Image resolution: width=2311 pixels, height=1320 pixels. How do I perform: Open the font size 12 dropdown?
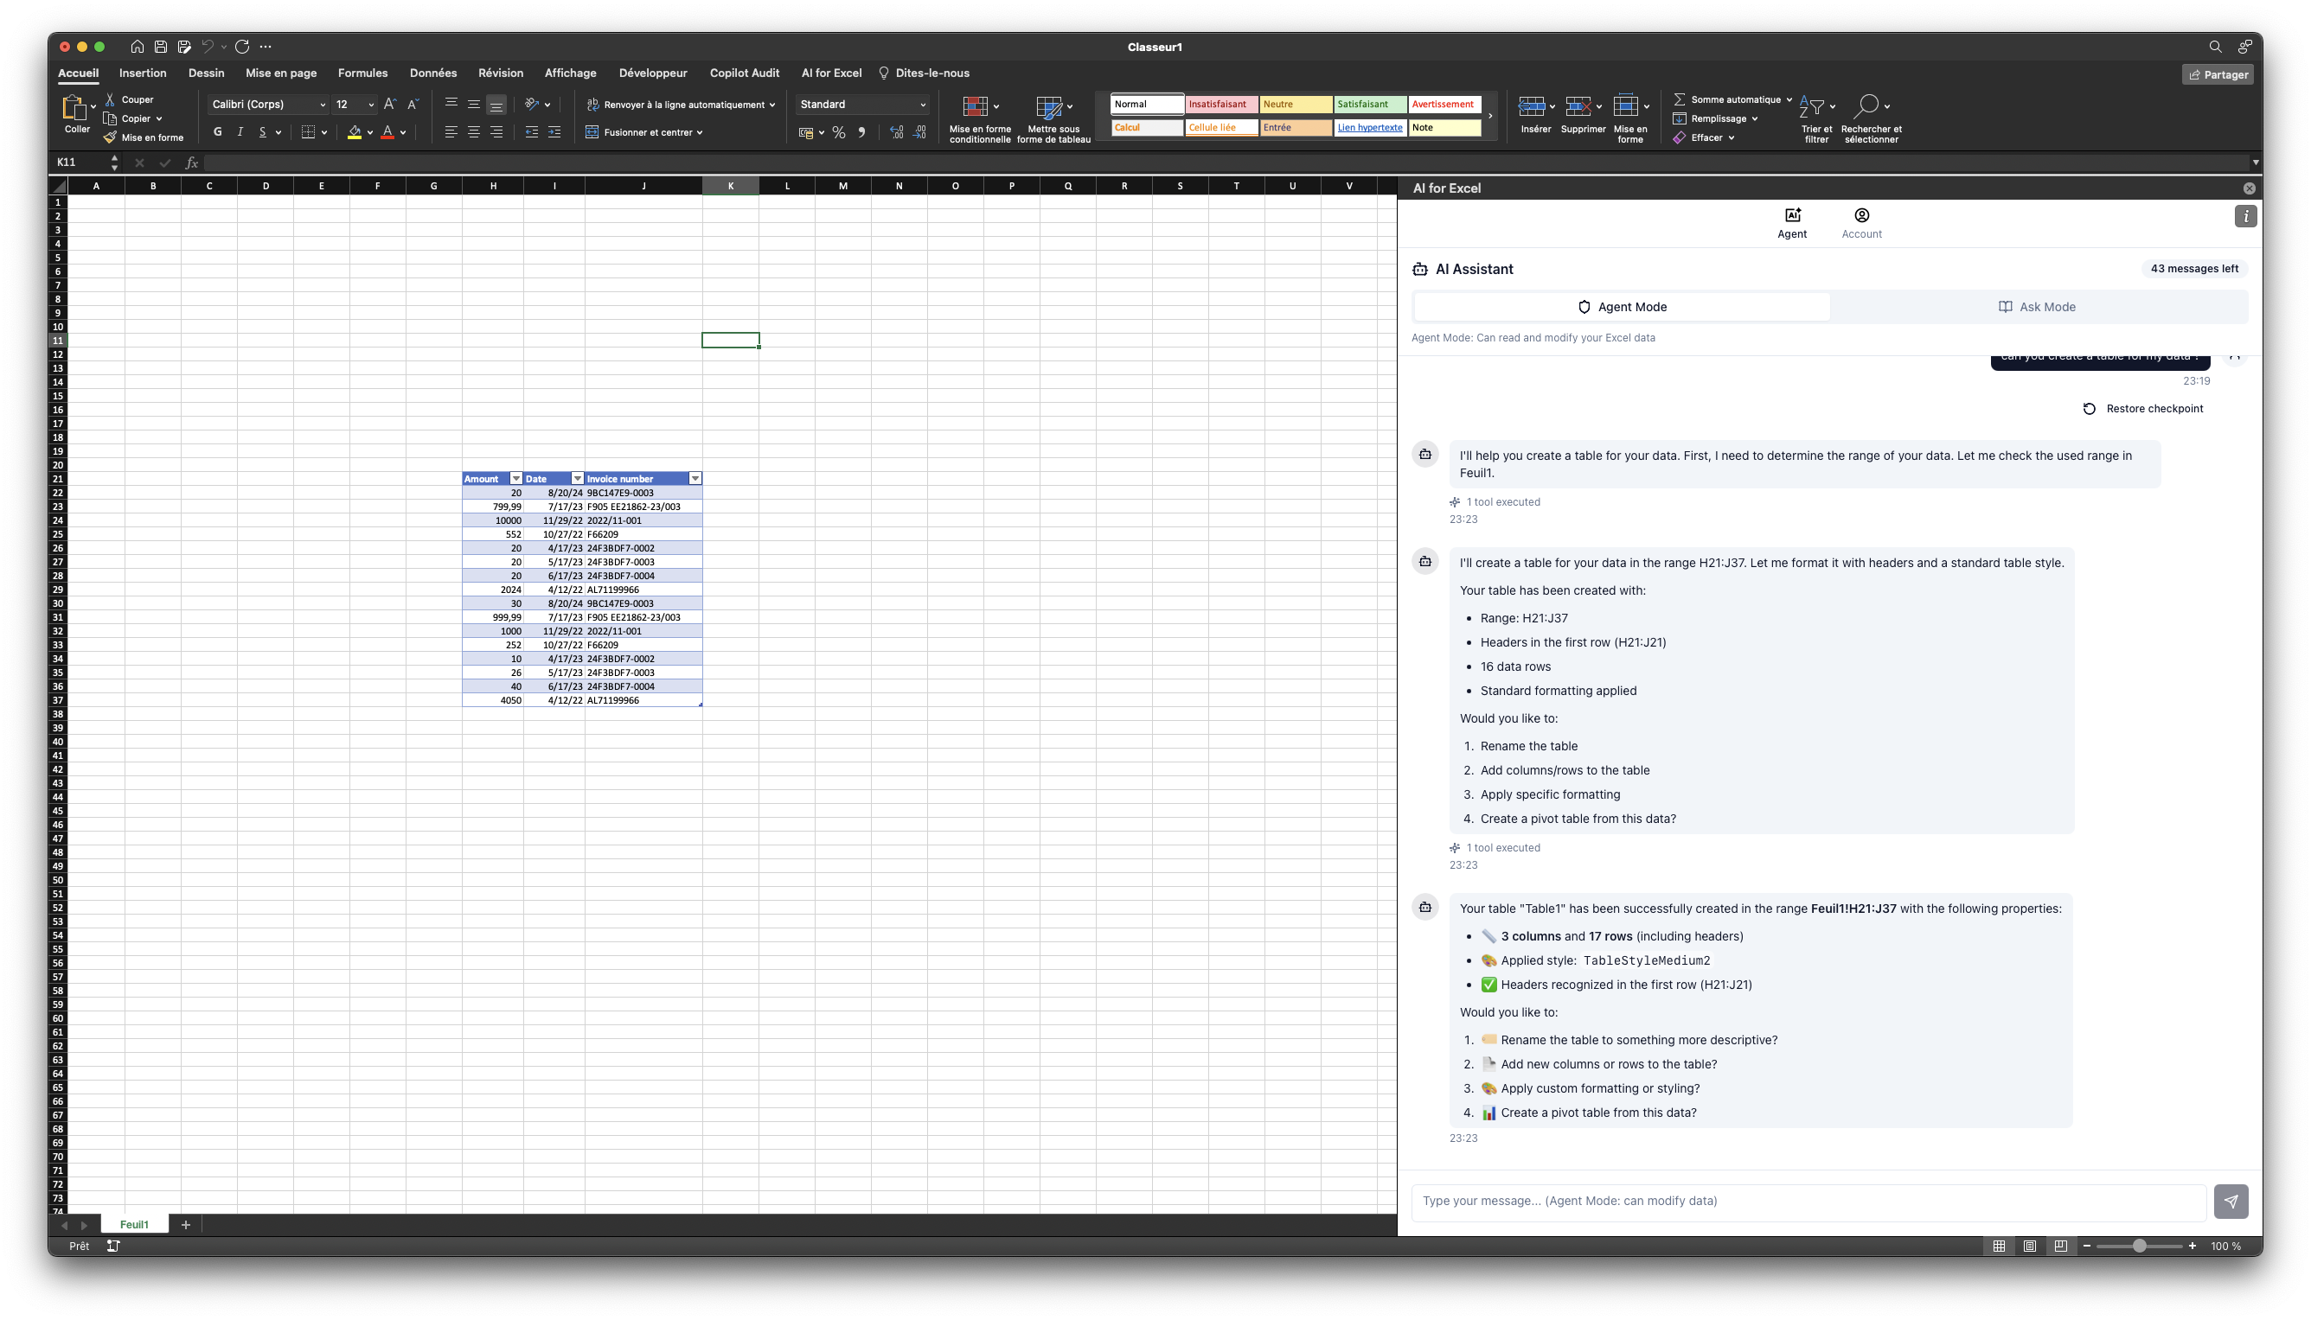coord(355,105)
